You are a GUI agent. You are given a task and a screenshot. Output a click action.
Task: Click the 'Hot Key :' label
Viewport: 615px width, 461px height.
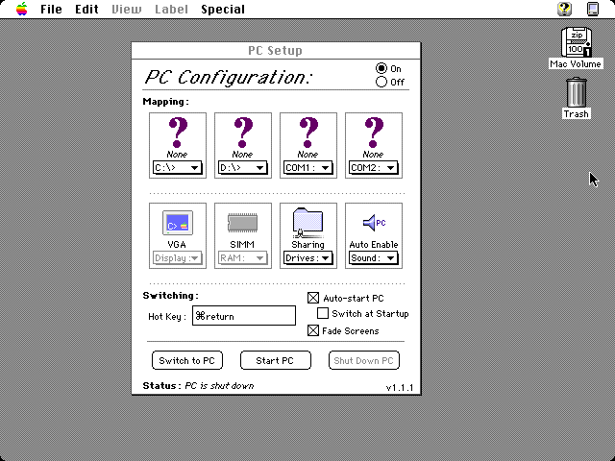pyautogui.click(x=167, y=316)
